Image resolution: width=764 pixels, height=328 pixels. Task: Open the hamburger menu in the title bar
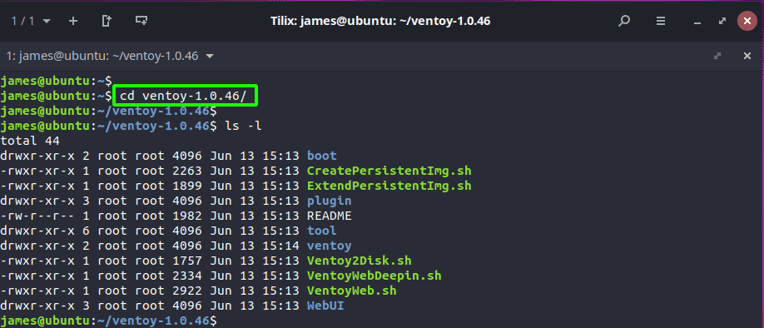pyautogui.click(x=660, y=21)
